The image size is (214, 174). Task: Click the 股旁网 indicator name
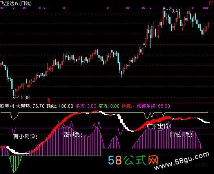pyautogui.click(x=7, y=106)
